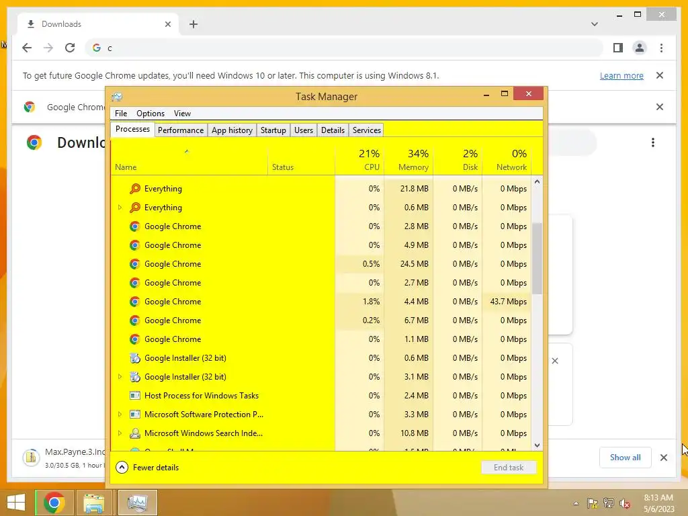The image size is (688, 516).
Task: Click the Everything icon in the 21.8 MB row
Action: click(134, 189)
